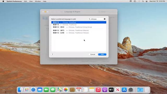
Task: Launch Mail from the Dock
Action: coord(40,90)
